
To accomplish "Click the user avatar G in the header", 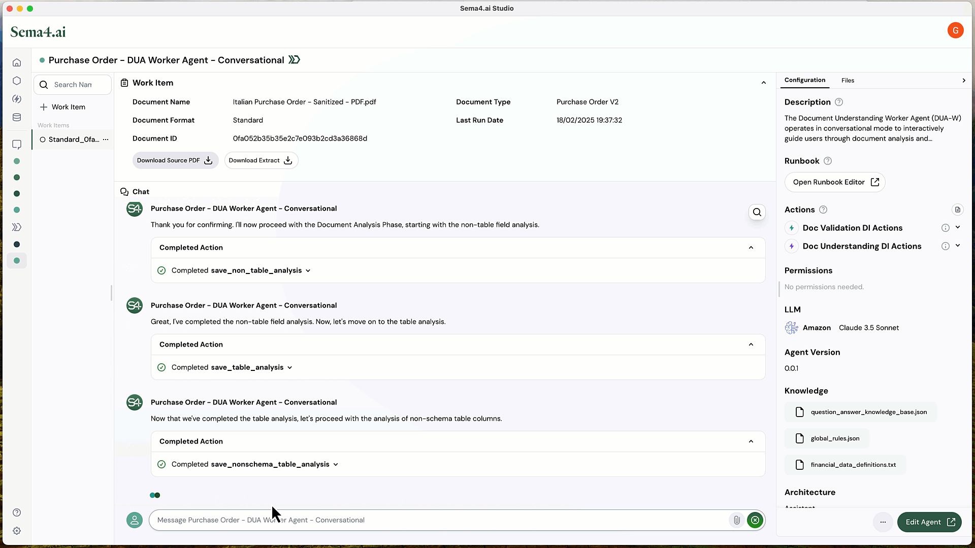I will pyautogui.click(x=955, y=30).
